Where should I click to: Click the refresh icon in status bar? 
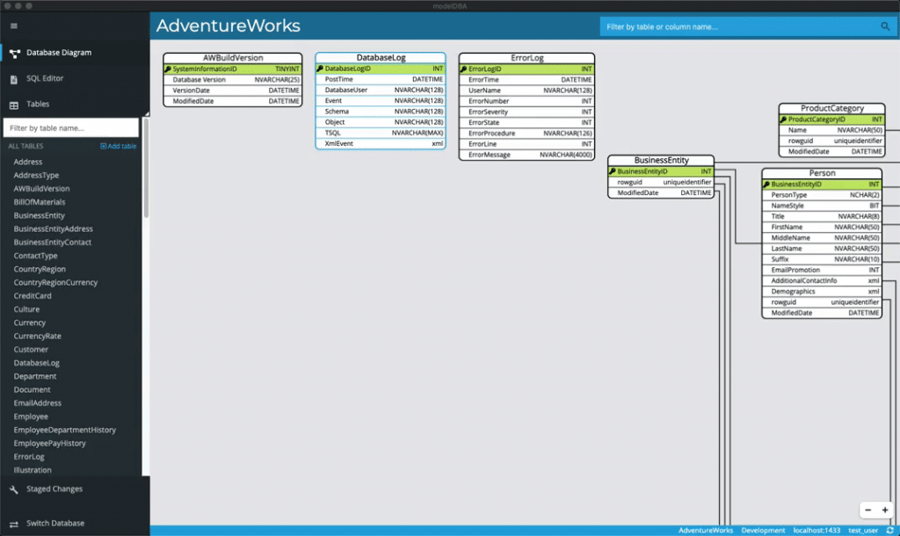click(889, 531)
